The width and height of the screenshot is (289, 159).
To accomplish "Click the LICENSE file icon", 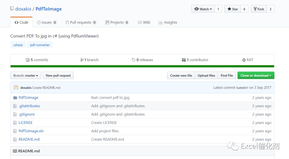I will pyautogui.click(x=15, y=123).
